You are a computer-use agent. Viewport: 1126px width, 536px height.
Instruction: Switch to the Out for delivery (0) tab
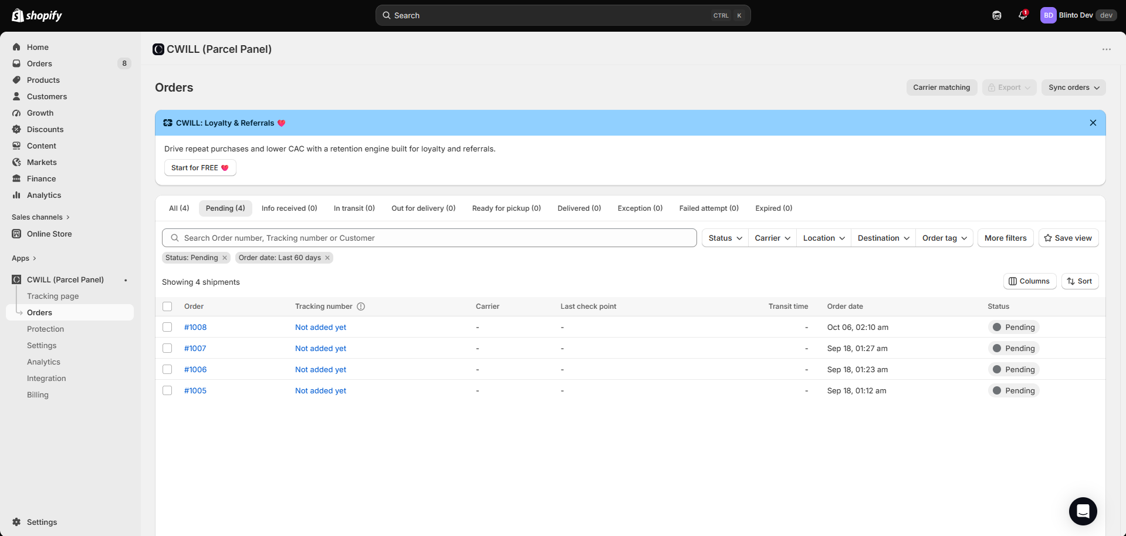tap(424, 208)
